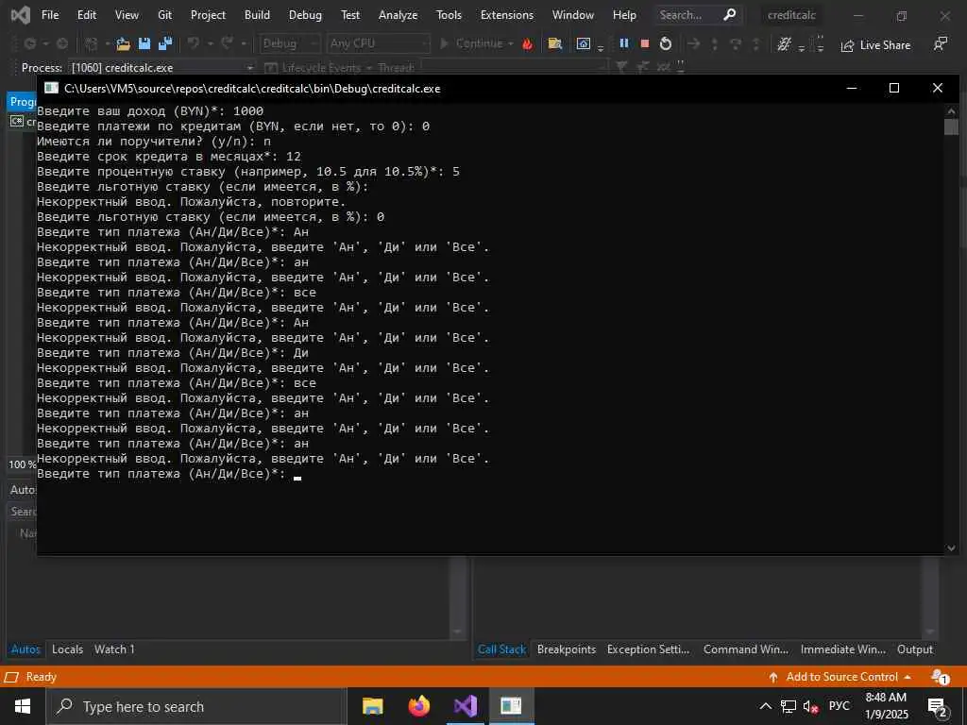The image size is (967, 725).
Task: Click the console app taskbar icon
Action: tap(511, 706)
